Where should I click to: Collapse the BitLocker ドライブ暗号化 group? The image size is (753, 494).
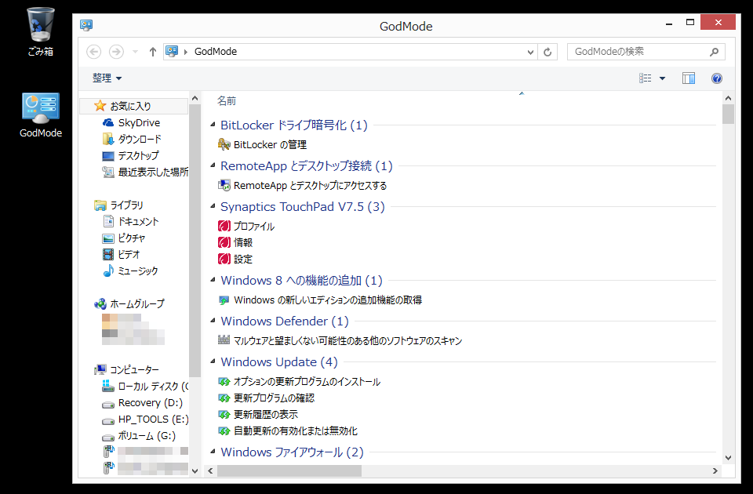coord(213,125)
